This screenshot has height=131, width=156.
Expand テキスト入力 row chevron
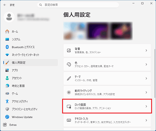tap(146, 120)
